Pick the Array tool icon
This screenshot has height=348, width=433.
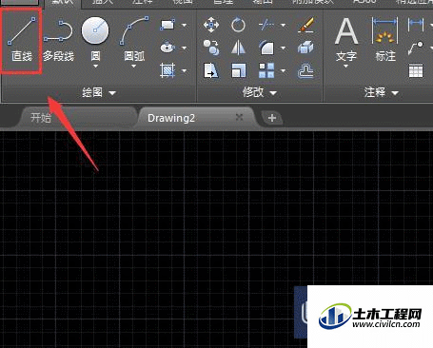(x=266, y=70)
